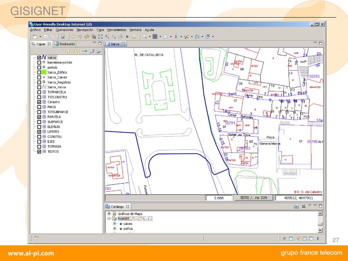Viewport: 348px width, 261px height.
Task: Select the box Selection tool
Action: (x=166, y=37)
